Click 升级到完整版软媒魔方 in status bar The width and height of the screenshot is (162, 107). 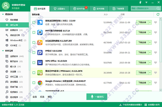(x=131, y=105)
